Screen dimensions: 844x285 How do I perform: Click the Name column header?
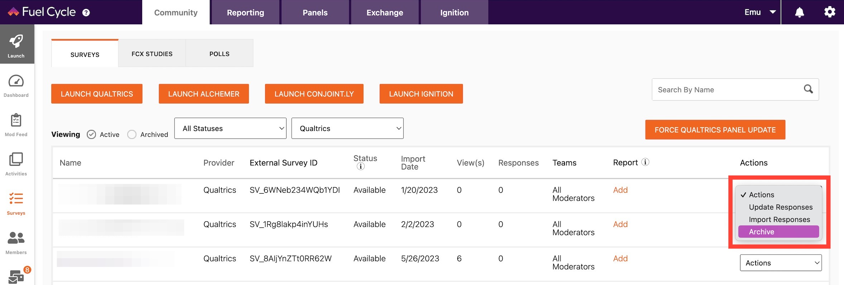tap(71, 163)
